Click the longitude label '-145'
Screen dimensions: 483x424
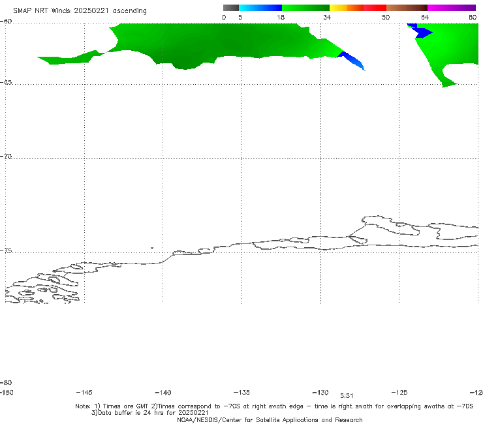(x=84, y=392)
